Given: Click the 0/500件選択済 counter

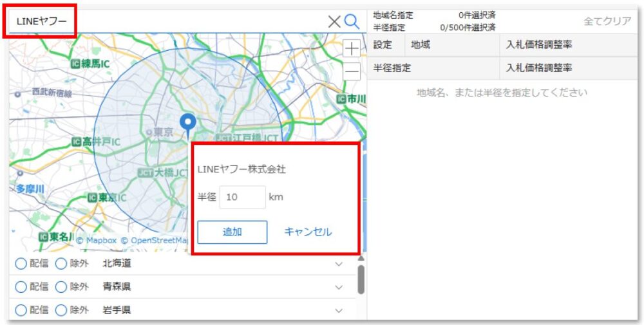Looking at the screenshot, I should coord(468,28).
